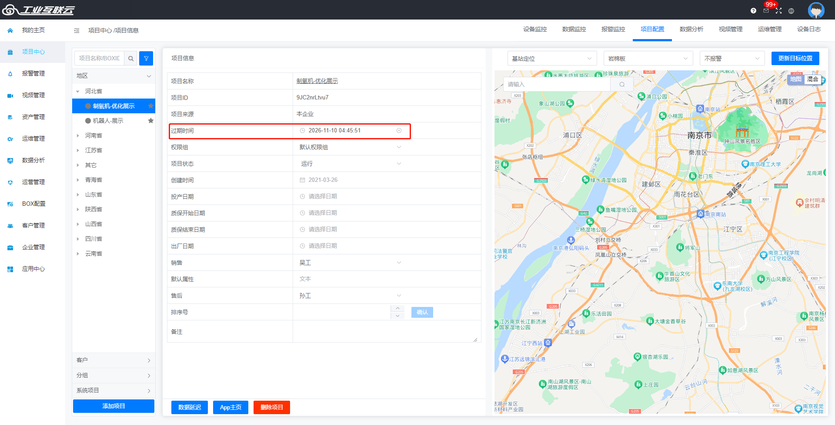The image size is (835, 425).
Task: Increase 排序号 with the up arrow
Action: (x=397, y=308)
